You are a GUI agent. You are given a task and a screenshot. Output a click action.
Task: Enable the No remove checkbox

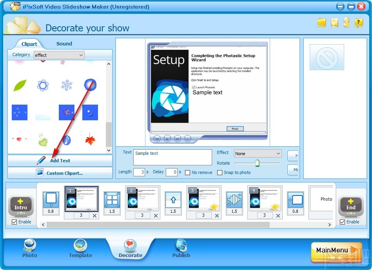187,172
